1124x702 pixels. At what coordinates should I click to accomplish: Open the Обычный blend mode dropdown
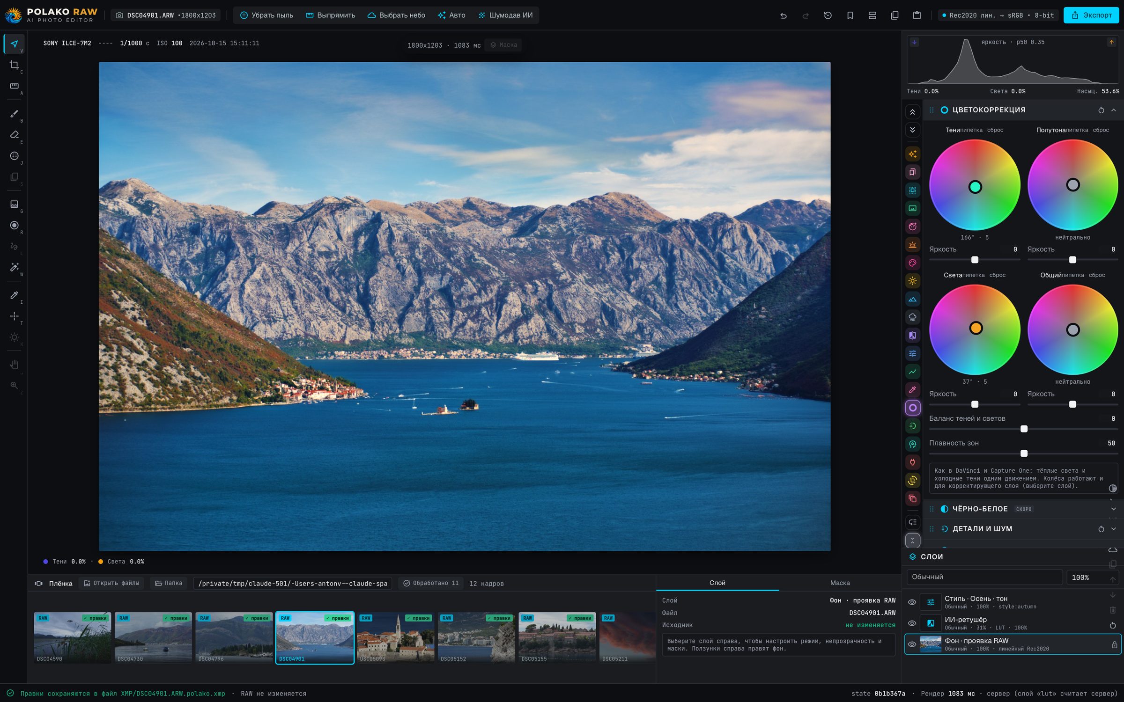[984, 577]
